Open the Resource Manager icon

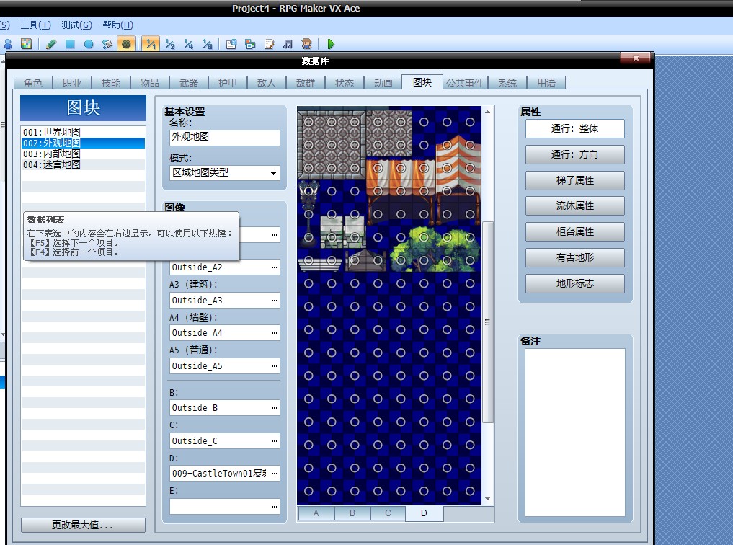[250, 44]
